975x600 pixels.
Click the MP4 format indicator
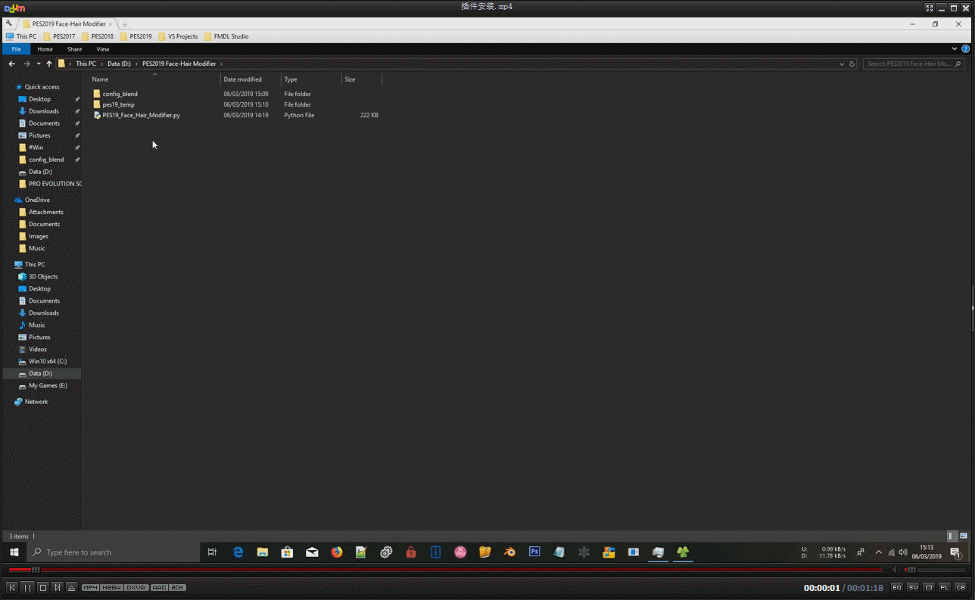pyautogui.click(x=91, y=587)
